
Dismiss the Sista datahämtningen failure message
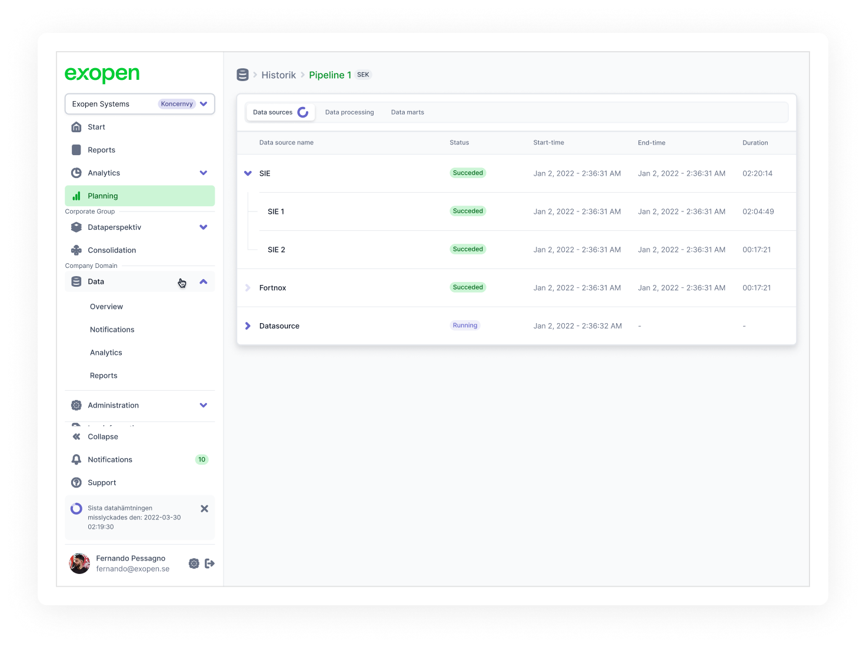tap(204, 509)
